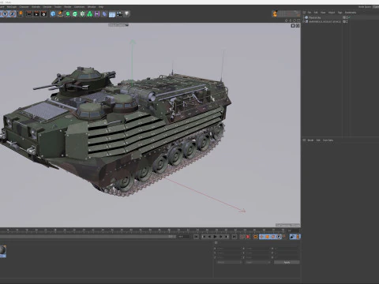Click the timeline power slider bar
Screen dimensions: 379x284
pyautogui.click(x=87, y=237)
